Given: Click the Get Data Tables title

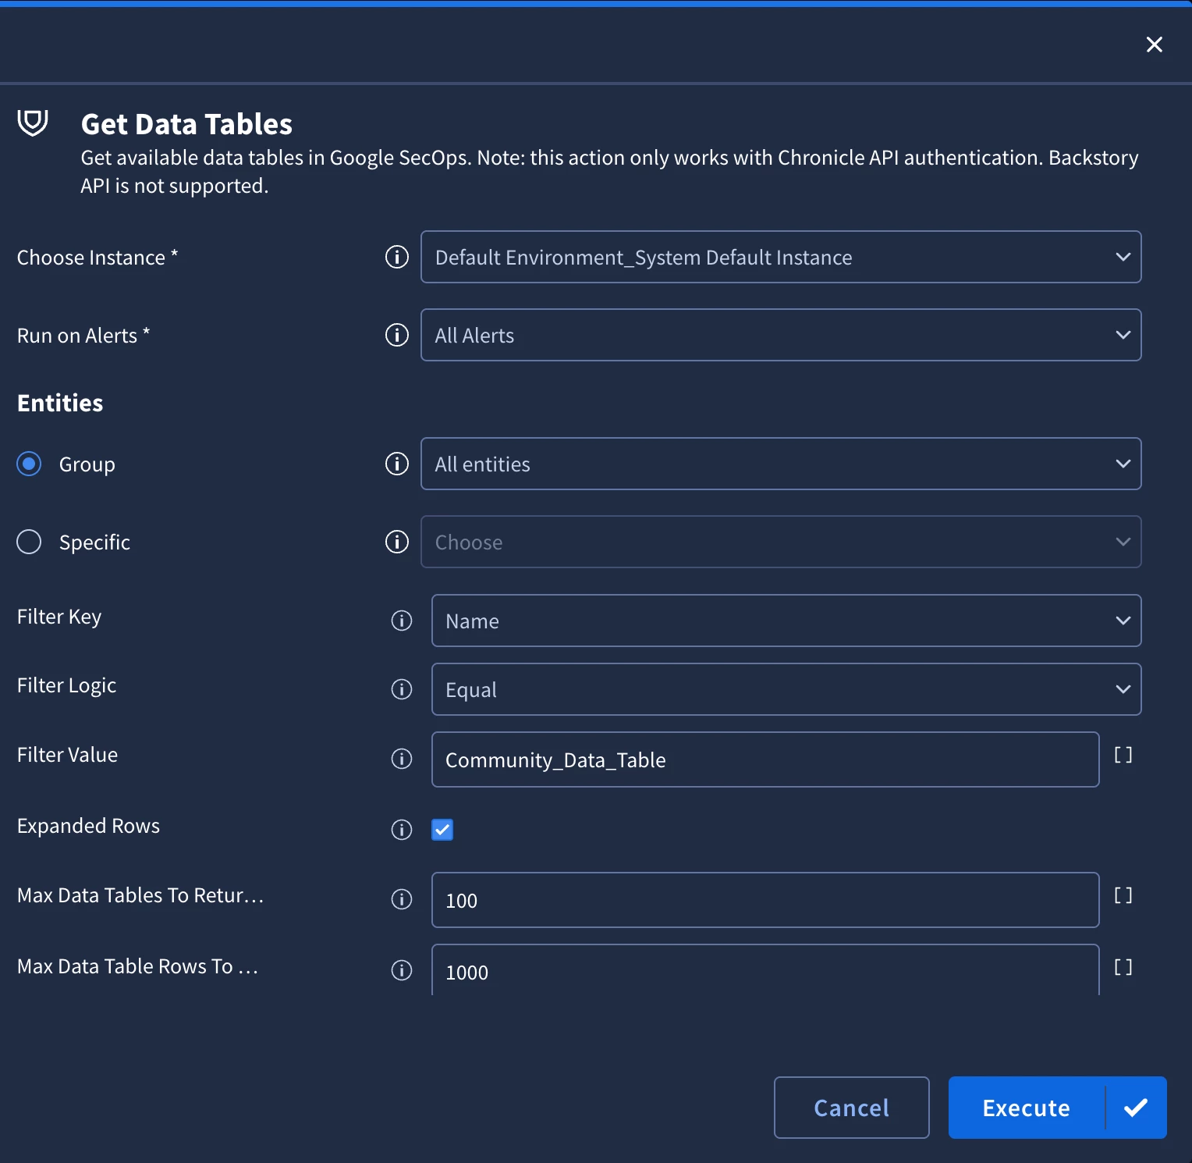Looking at the screenshot, I should [186, 124].
